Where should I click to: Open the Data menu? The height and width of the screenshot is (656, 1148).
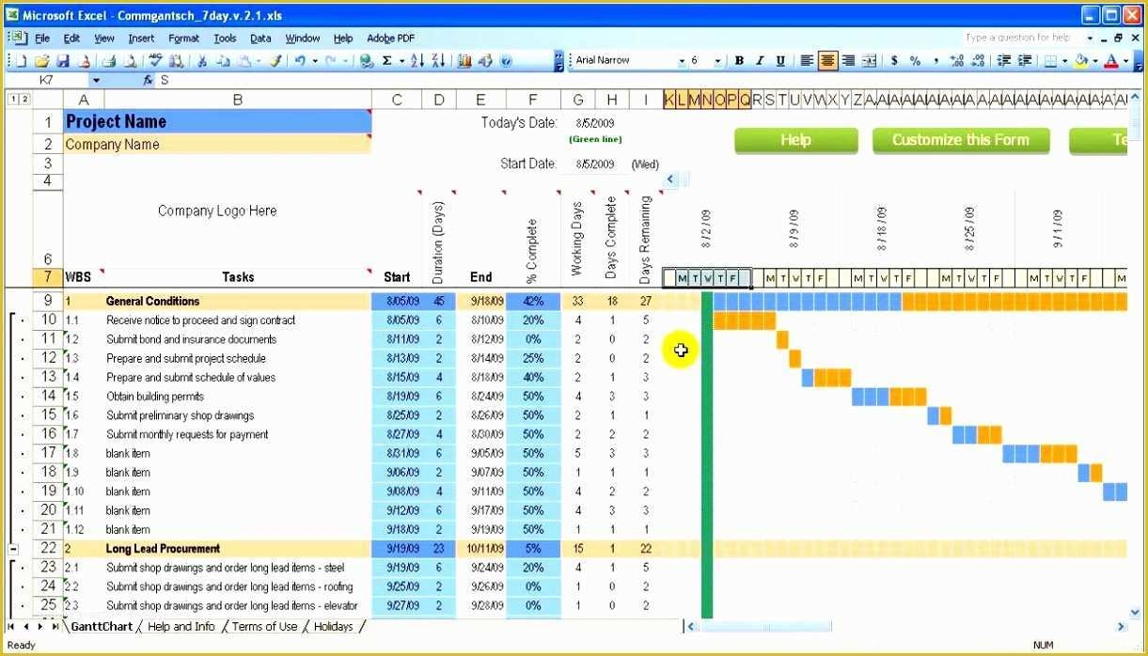(x=260, y=39)
